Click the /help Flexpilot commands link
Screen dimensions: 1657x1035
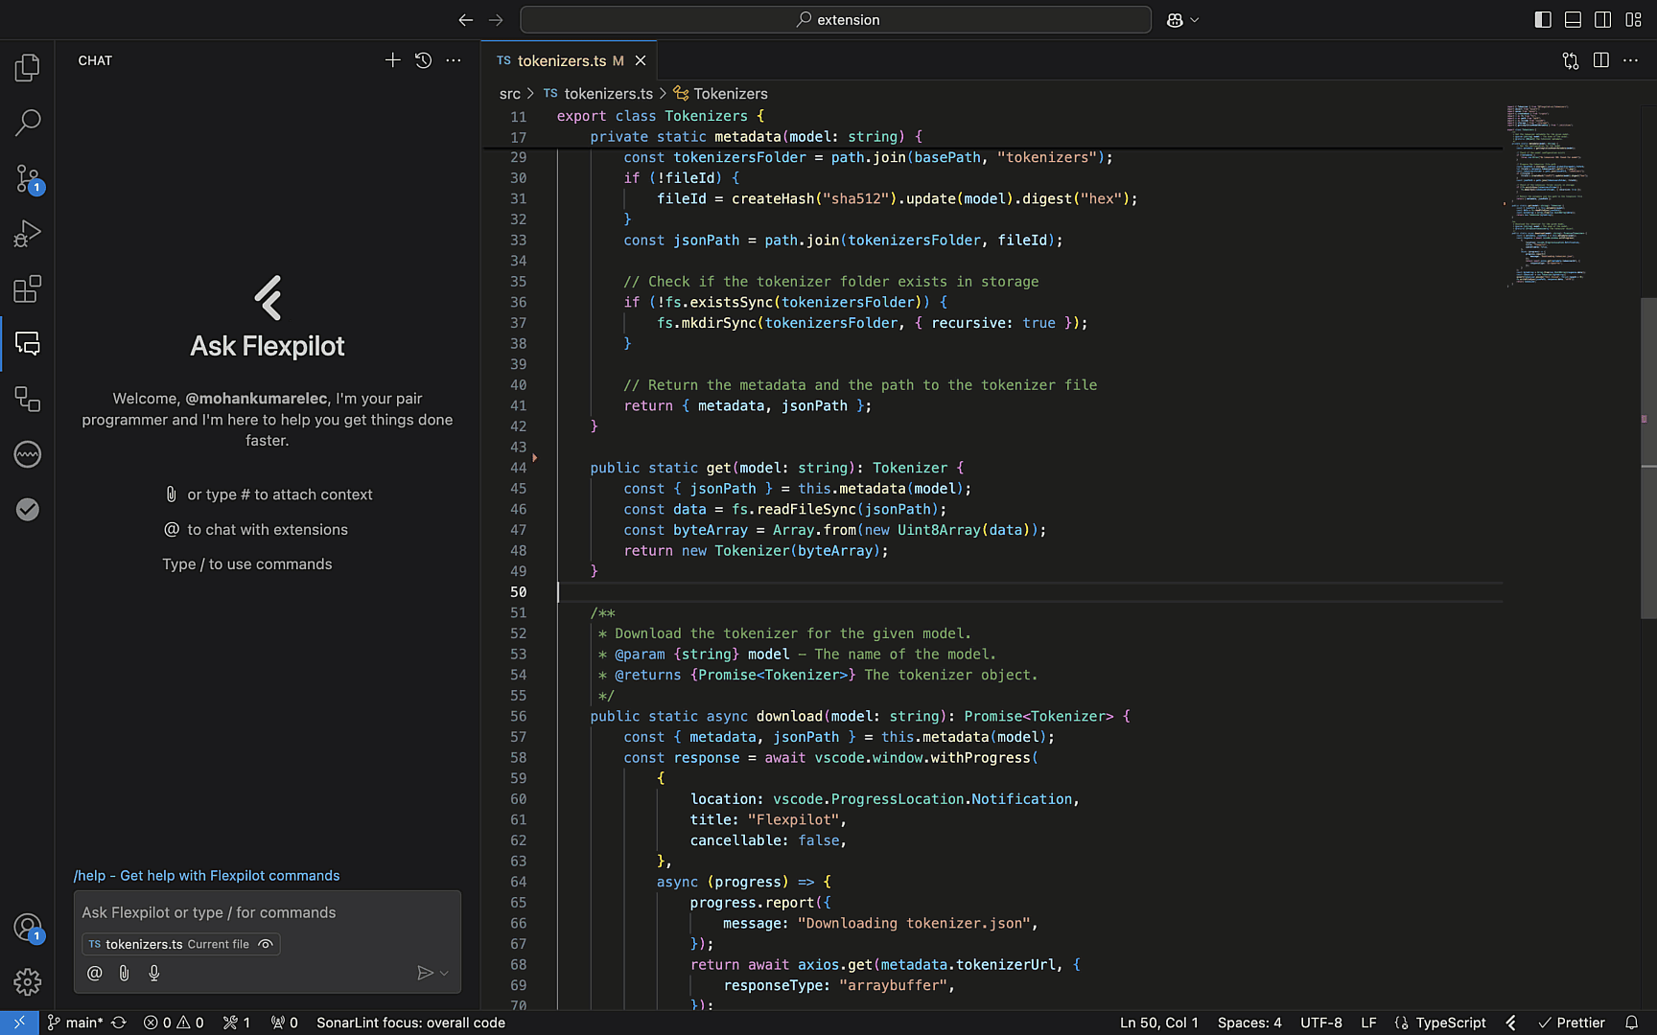pos(206,875)
